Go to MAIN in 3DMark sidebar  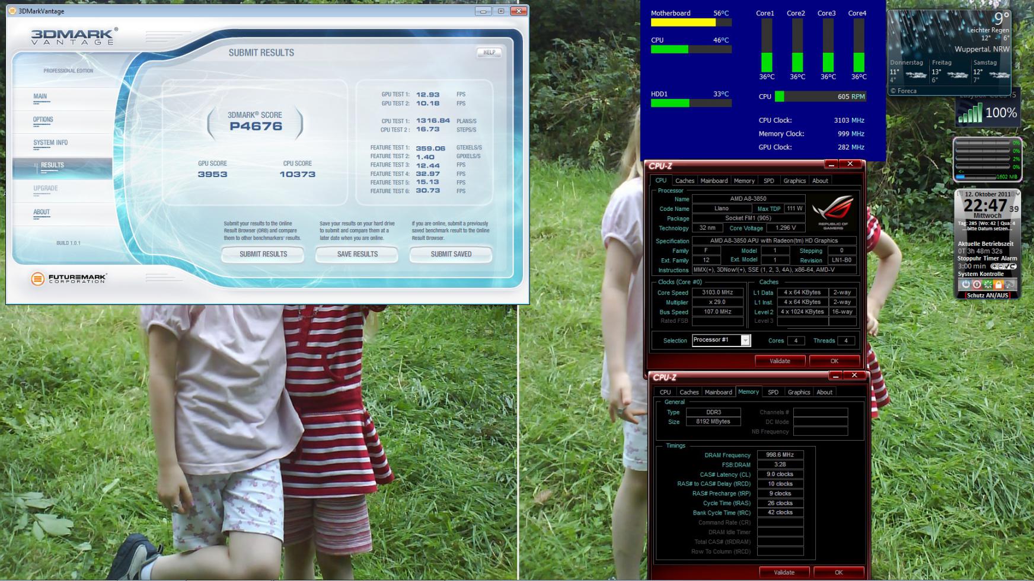tap(40, 97)
